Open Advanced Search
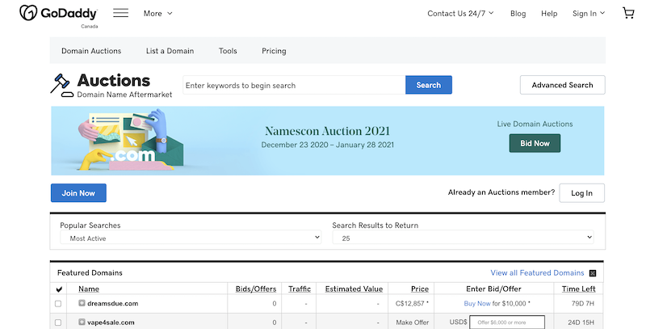 pos(562,85)
